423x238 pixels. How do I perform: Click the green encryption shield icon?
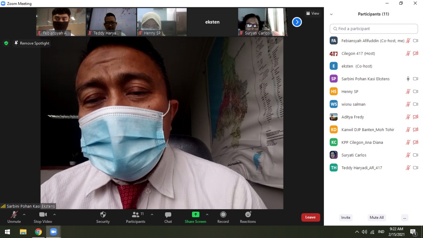coord(6,43)
